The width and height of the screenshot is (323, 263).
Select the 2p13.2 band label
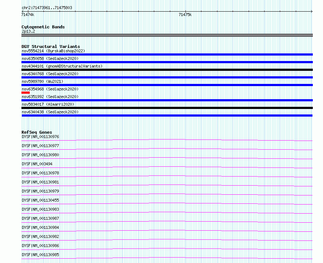[28, 31]
